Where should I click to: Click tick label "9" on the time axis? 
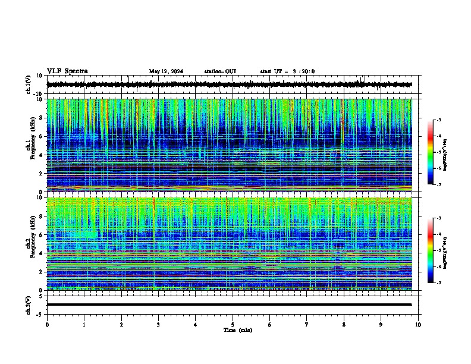381,325
